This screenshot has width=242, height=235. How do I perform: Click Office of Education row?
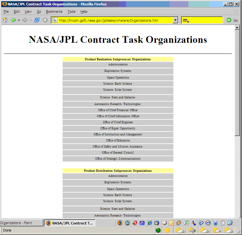pos(118,140)
